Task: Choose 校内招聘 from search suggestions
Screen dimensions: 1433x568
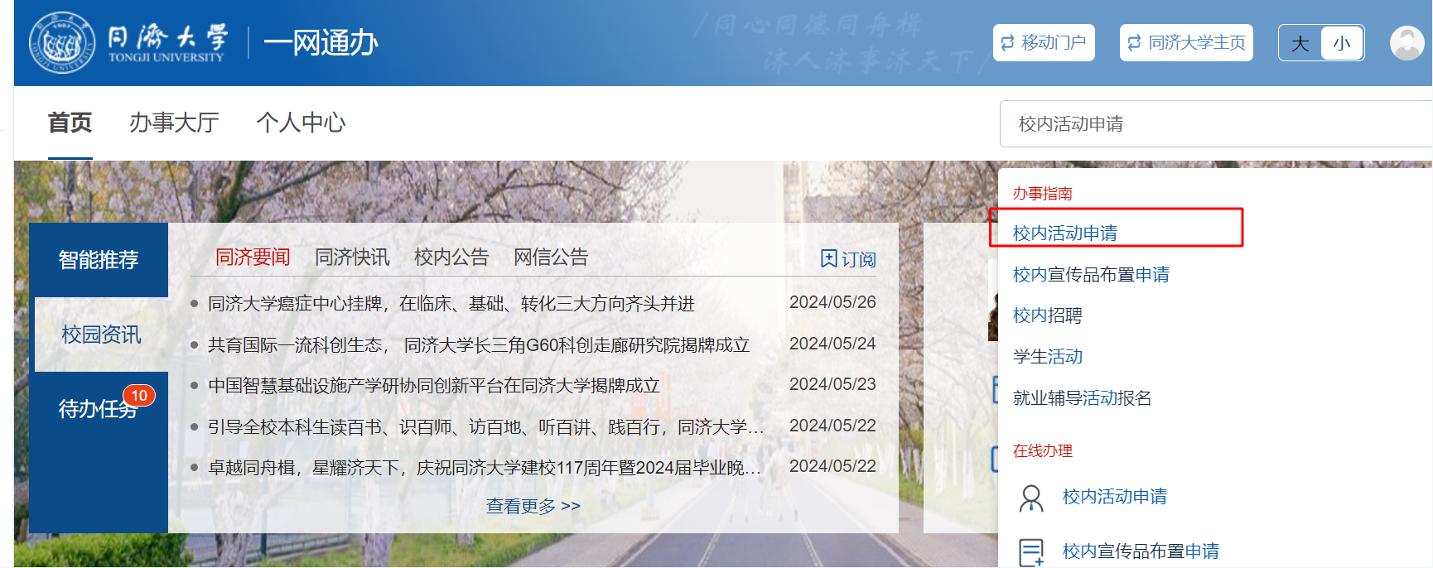Action: point(1048,315)
